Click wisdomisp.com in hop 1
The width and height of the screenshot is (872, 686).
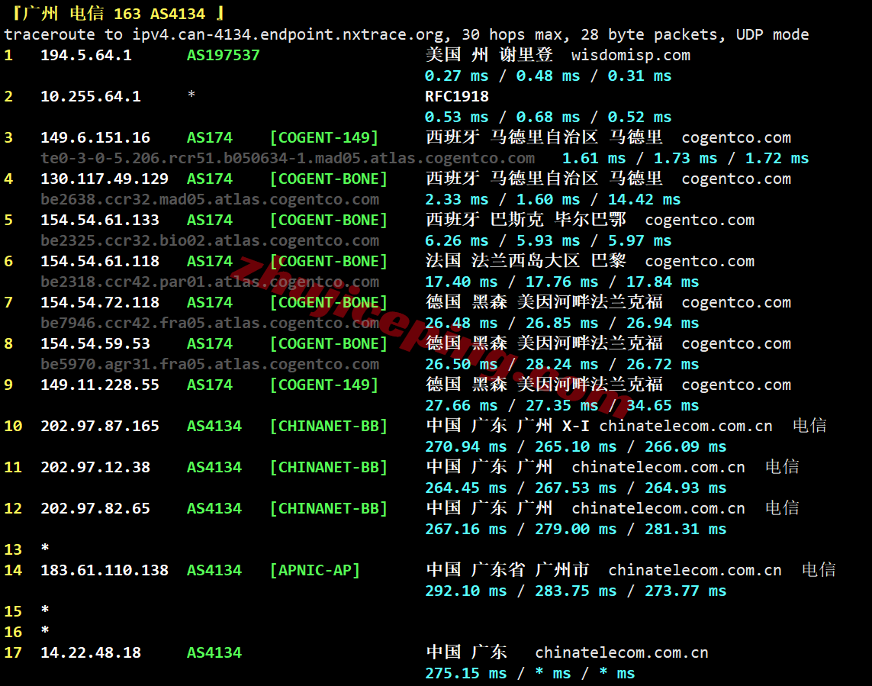click(631, 55)
